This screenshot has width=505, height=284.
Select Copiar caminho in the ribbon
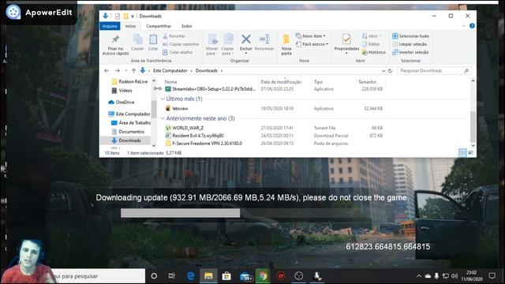(x=181, y=44)
